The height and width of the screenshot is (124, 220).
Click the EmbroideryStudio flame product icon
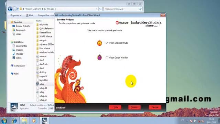coord(99,43)
